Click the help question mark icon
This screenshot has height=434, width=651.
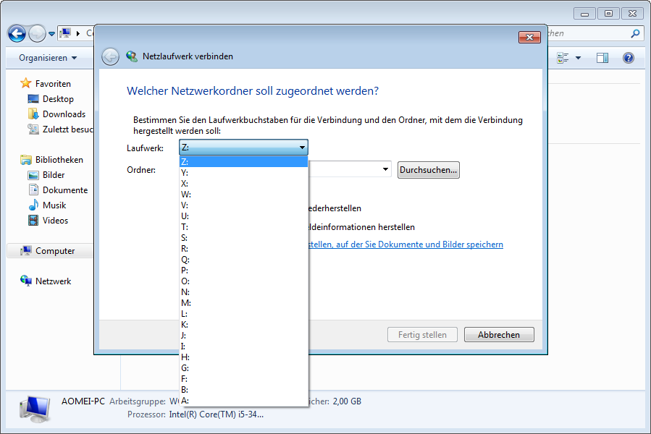pyautogui.click(x=628, y=58)
